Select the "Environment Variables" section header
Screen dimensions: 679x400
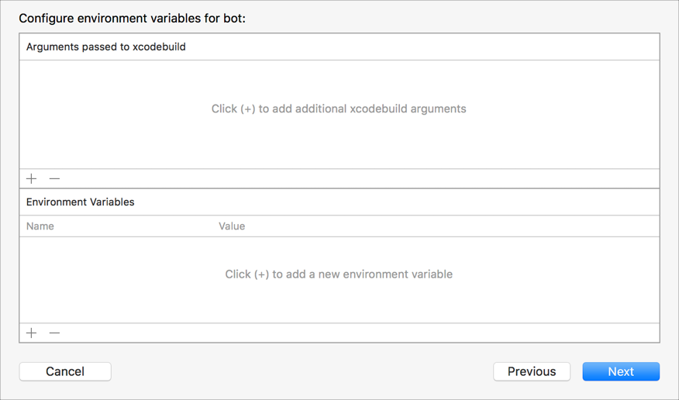pyautogui.click(x=81, y=202)
